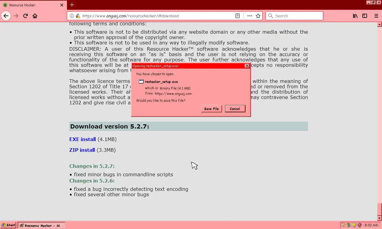The width and height of the screenshot is (382, 229).
Task: Click the safely remove hardware tray icon
Action: point(349,225)
